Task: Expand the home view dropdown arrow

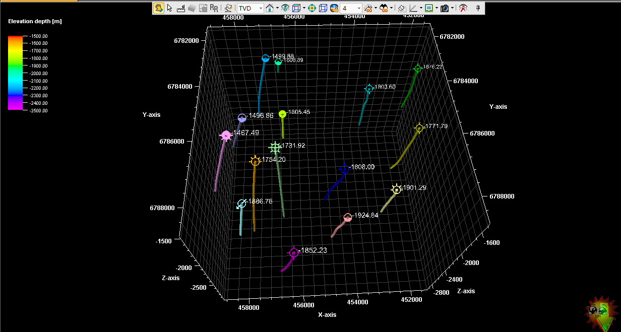Action: point(277,8)
